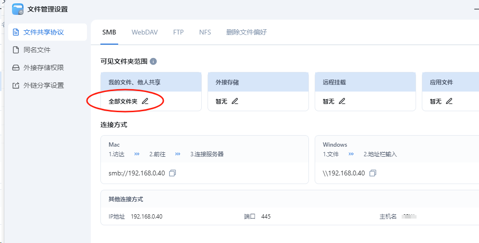Click the edit pencil under 应用文件
Viewport: 479px width, 243px height.
point(449,101)
